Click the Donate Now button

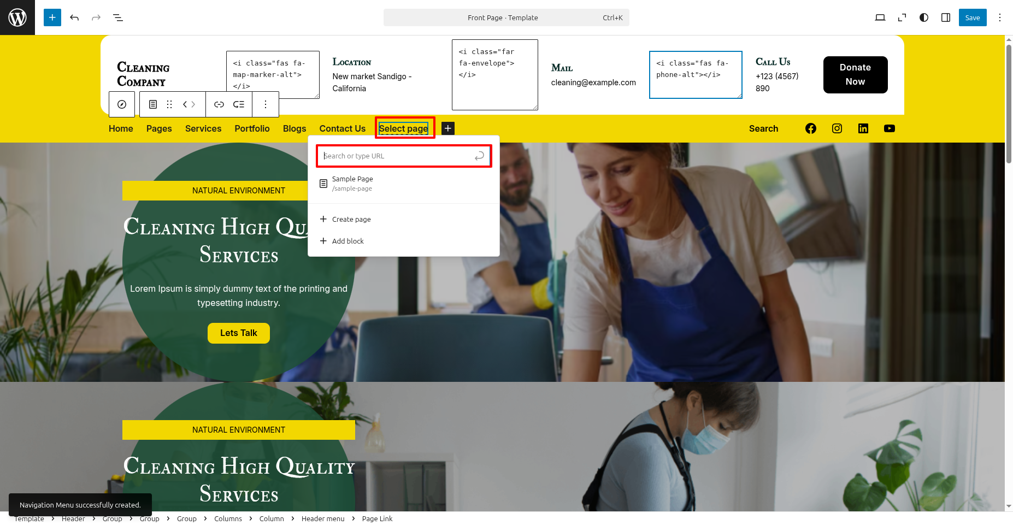[855, 75]
